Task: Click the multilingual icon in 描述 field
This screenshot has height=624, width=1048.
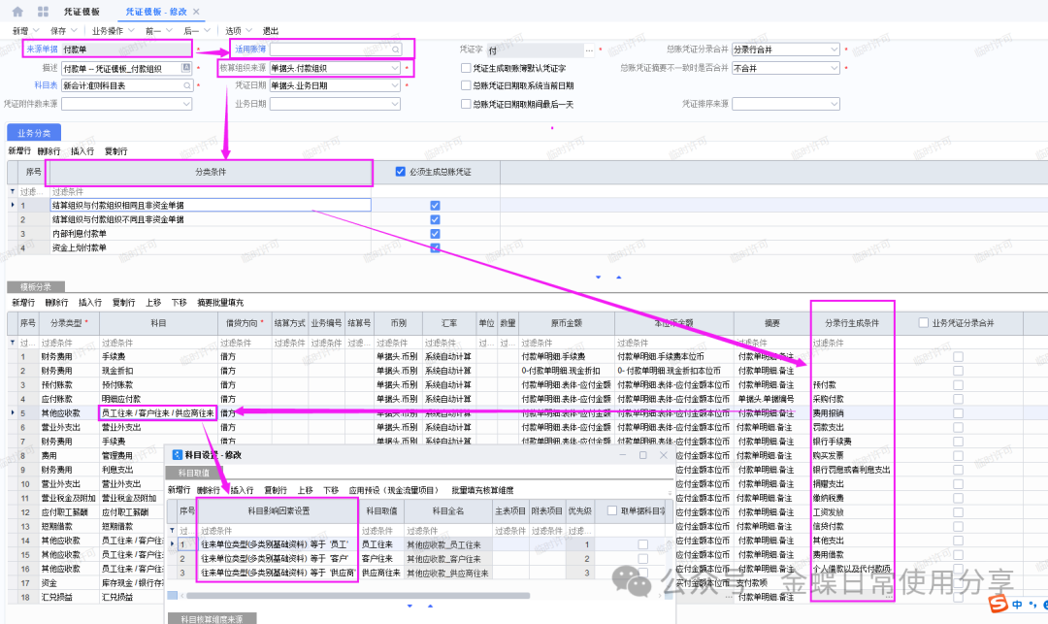Action: (x=186, y=69)
